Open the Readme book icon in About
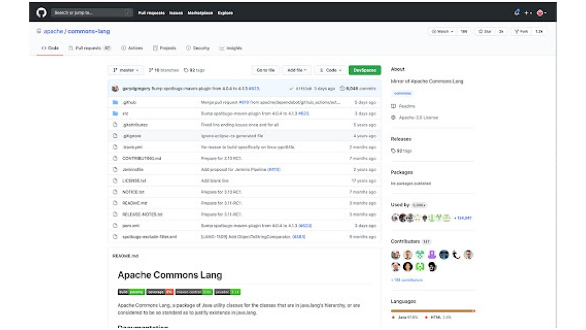Image resolution: width=586 pixels, height=330 pixels. point(393,106)
